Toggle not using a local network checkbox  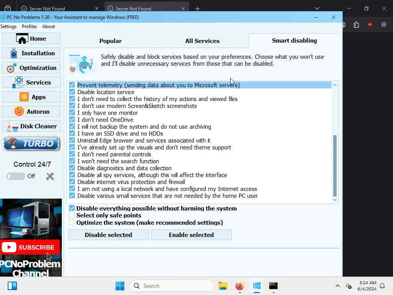(72, 189)
